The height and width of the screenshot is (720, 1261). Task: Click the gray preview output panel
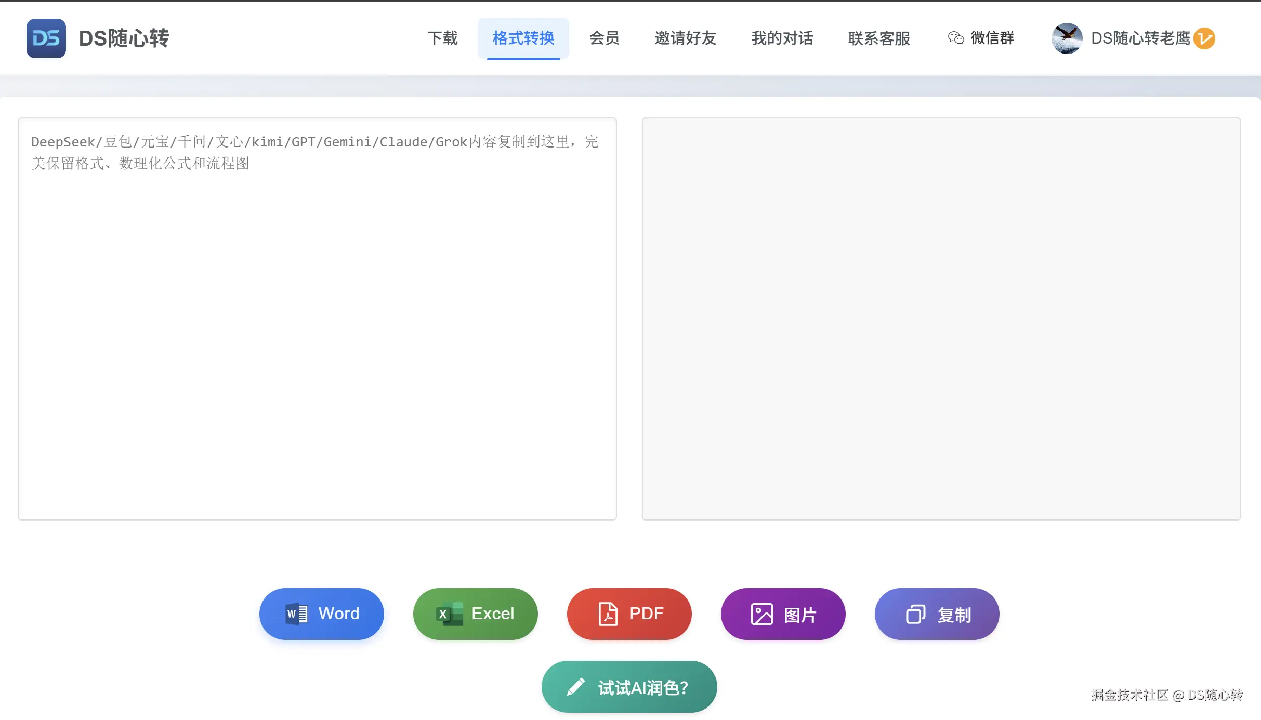click(x=941, y=319)
